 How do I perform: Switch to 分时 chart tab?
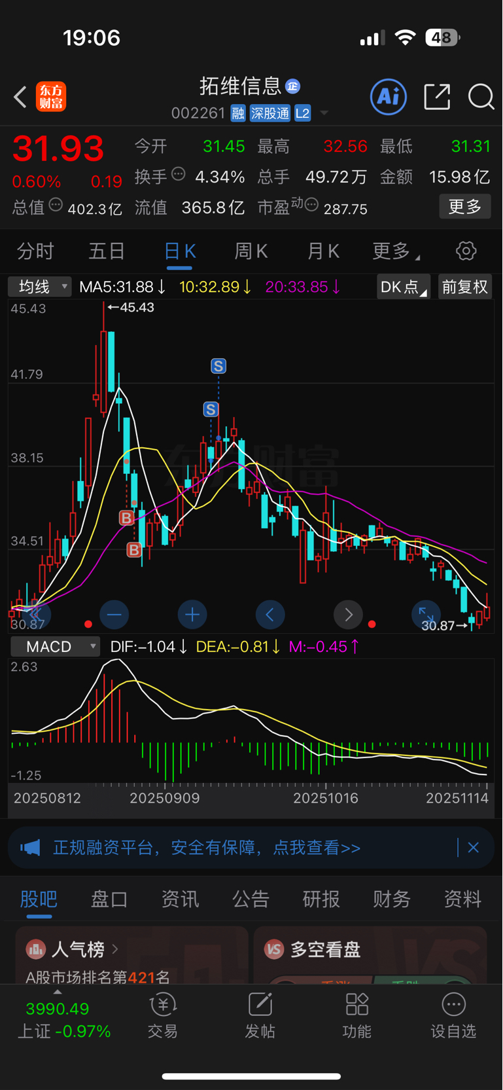(x=35, y=251)
